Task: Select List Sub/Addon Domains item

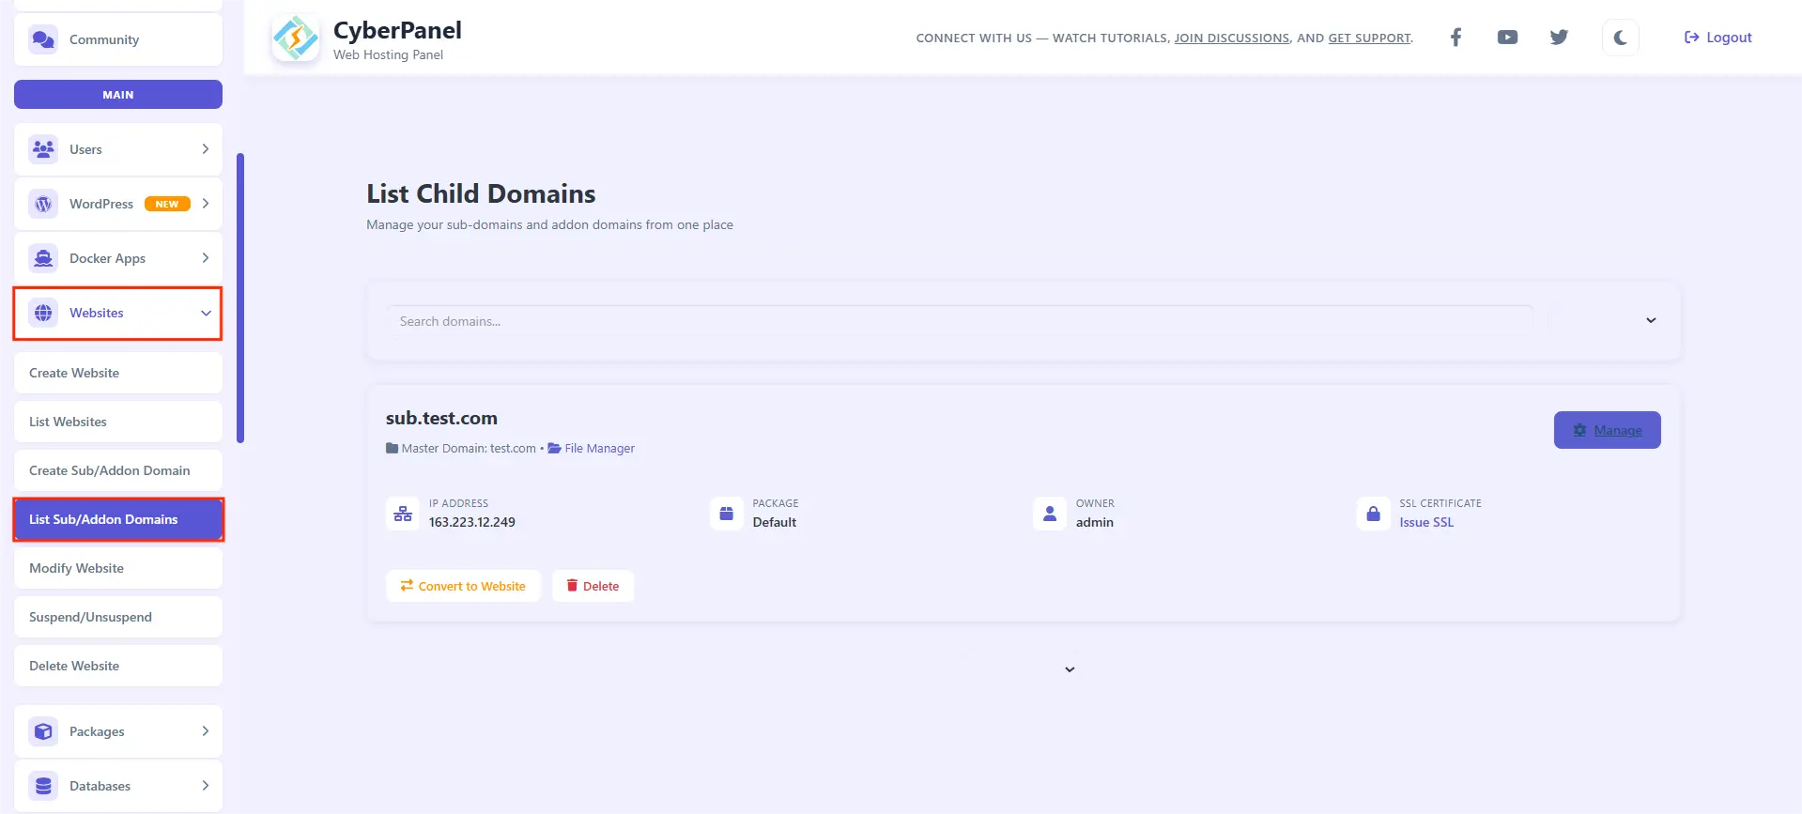Action: click(x=118, y=519)
